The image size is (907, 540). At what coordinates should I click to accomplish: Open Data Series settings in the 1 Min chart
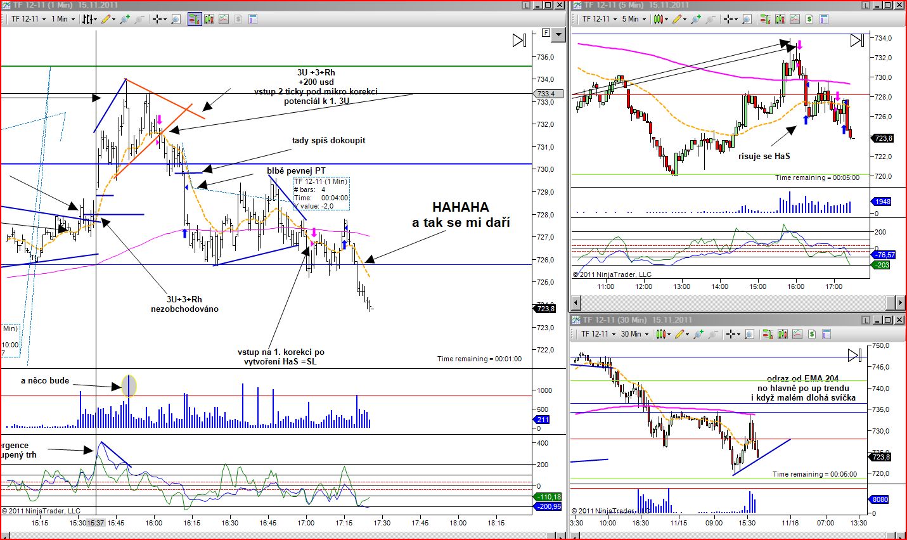click(x=210, y=19)
